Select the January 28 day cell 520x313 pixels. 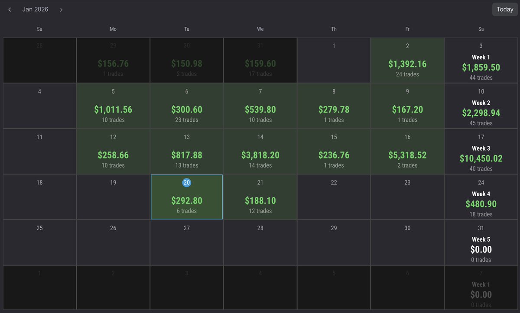[260, 242]
